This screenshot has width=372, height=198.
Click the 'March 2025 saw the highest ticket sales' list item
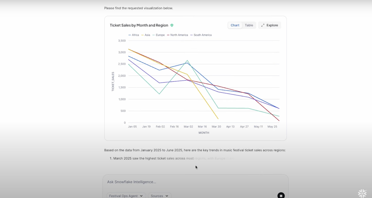[x=172, y=158]
